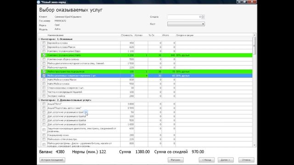Image resolution: width=294 pixels, height=165 pixels.
Task: Check the Евромойка кузова 450 service checkbox
Action: coord(44,43)
